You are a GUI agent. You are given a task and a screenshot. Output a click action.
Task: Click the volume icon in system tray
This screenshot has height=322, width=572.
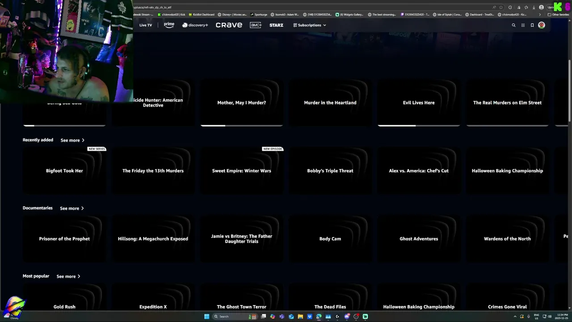550,317
